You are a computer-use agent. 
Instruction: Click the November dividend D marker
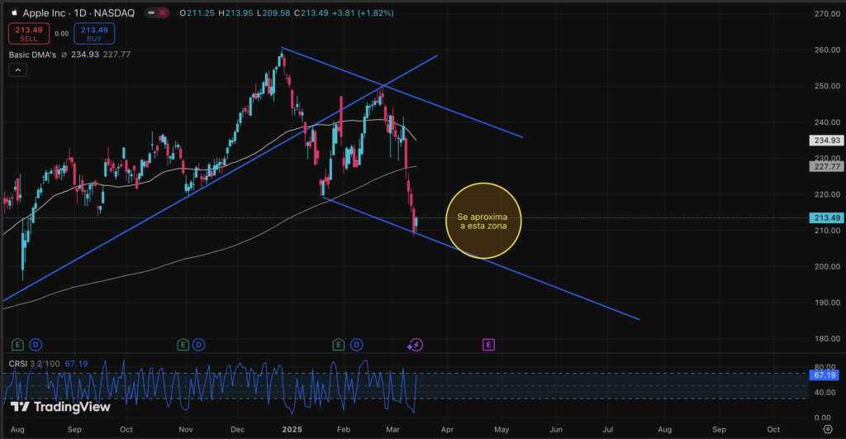201,343
